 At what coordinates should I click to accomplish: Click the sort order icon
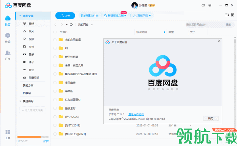pos(227,15)
